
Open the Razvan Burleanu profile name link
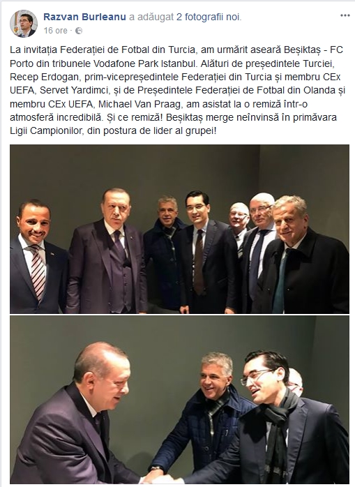(85, 17)
